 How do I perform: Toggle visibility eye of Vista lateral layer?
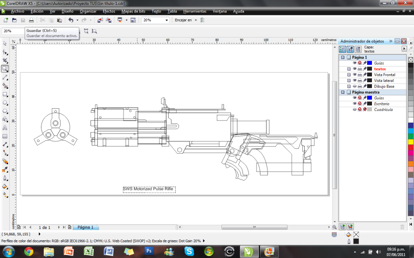click(355, 81)
